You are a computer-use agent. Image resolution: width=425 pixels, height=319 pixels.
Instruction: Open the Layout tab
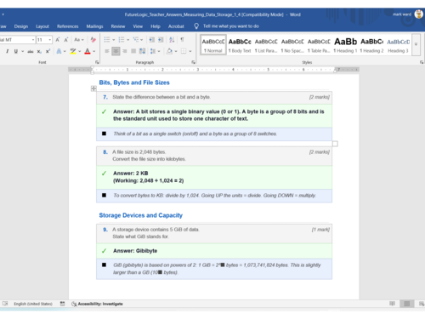click(x=42, y=26)
